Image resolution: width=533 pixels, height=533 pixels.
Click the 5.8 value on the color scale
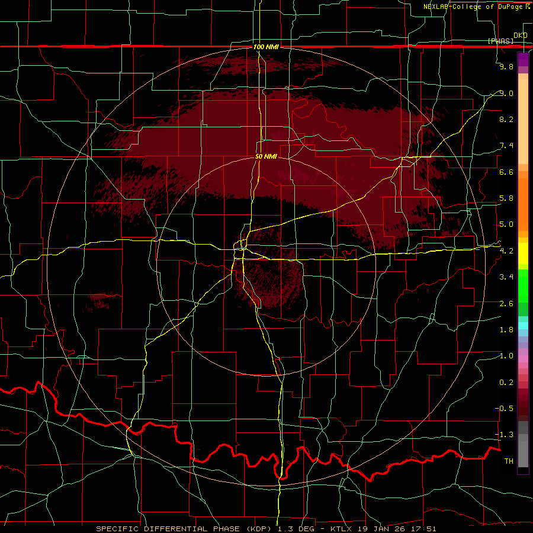click(x=506, y=198)
